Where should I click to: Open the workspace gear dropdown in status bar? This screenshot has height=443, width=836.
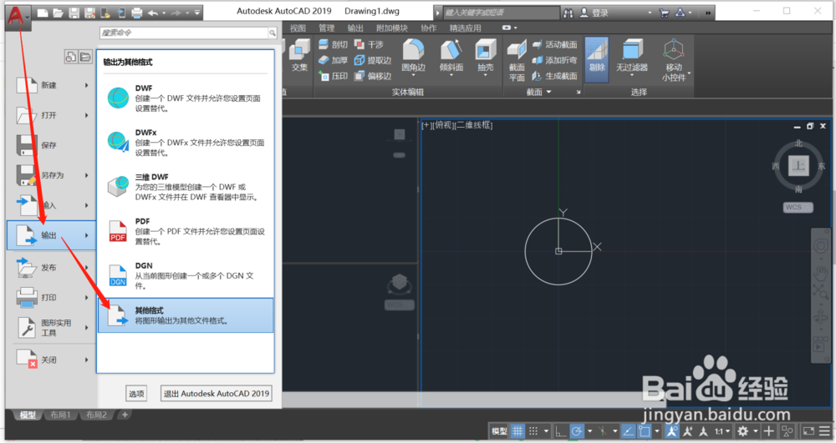click(x=756, y=431)
